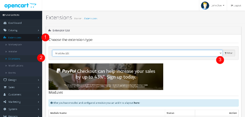Click the Extensions puzzle icon in sidebar

[5, 37]
